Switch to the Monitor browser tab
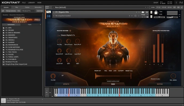This screenshot has height=106, width=184. (x=27, y=7)
